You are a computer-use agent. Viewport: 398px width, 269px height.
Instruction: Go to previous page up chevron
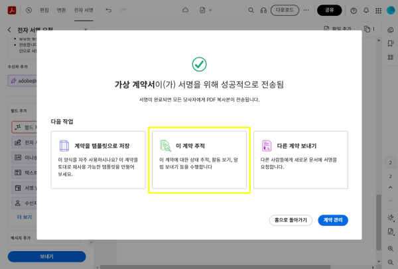tap(391, 188)
